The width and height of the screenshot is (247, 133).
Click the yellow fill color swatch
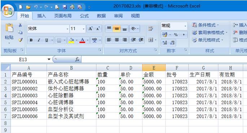point(71,40)
